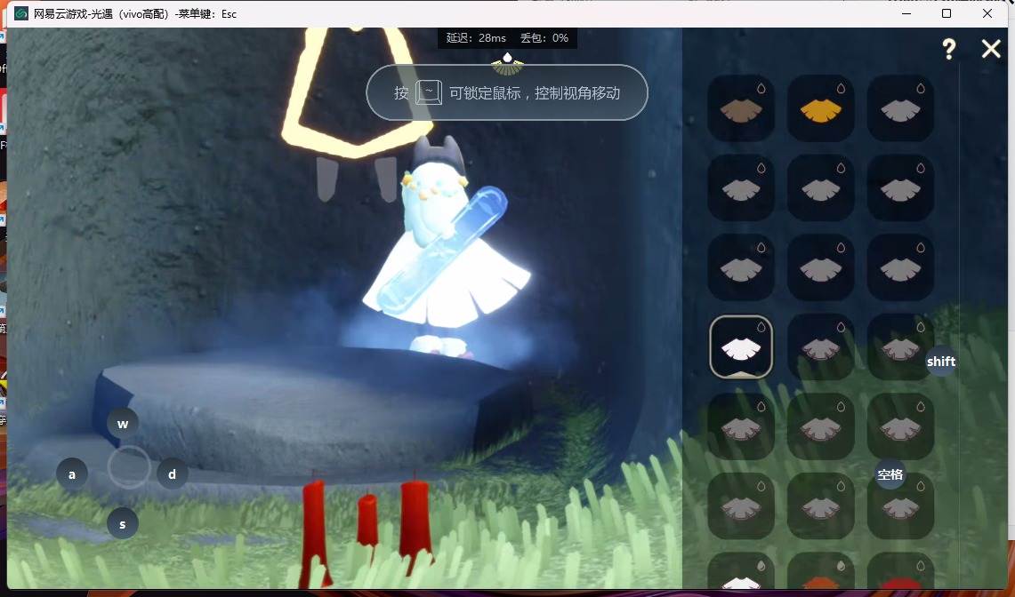Select the second-row gray cape in first column
The width and height of the screenshot is (1015, 597).
coord(741,188)
